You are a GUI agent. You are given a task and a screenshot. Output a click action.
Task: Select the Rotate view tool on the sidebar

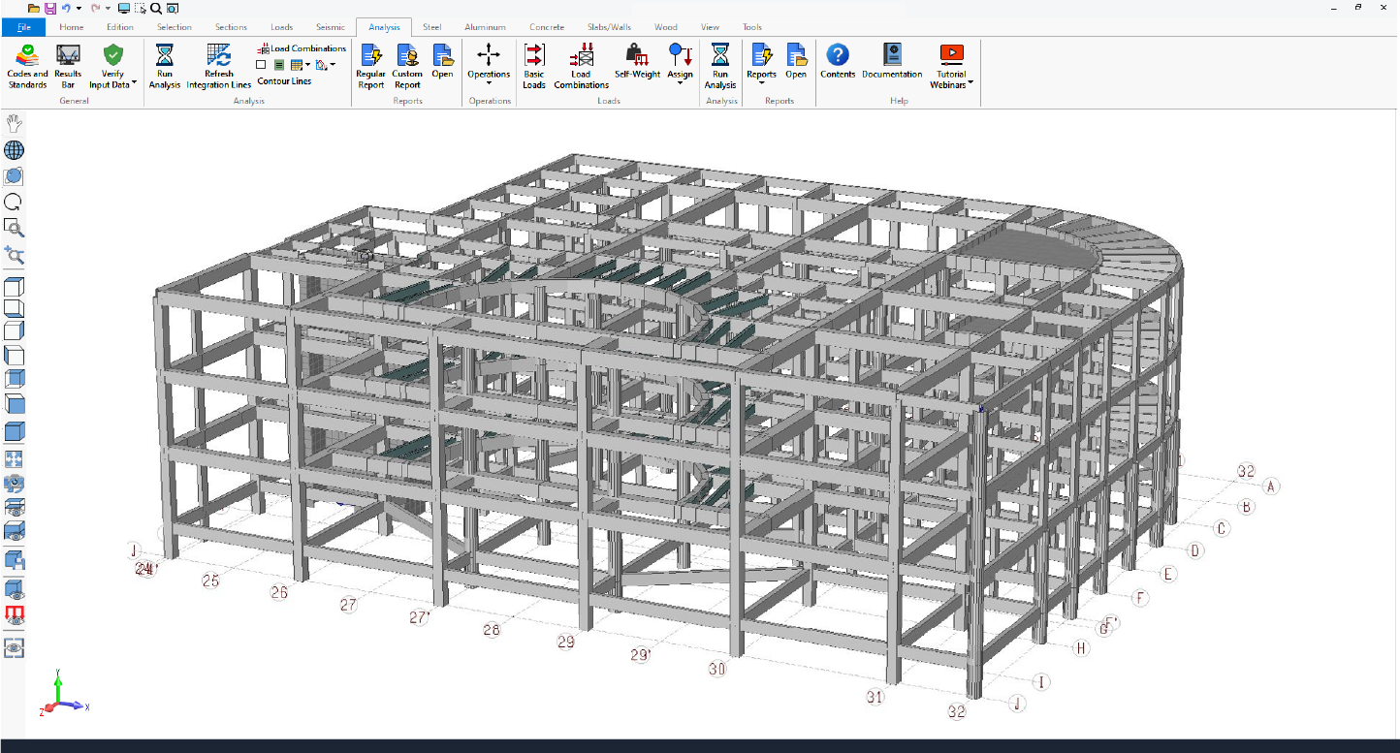[x=14, y=202]
